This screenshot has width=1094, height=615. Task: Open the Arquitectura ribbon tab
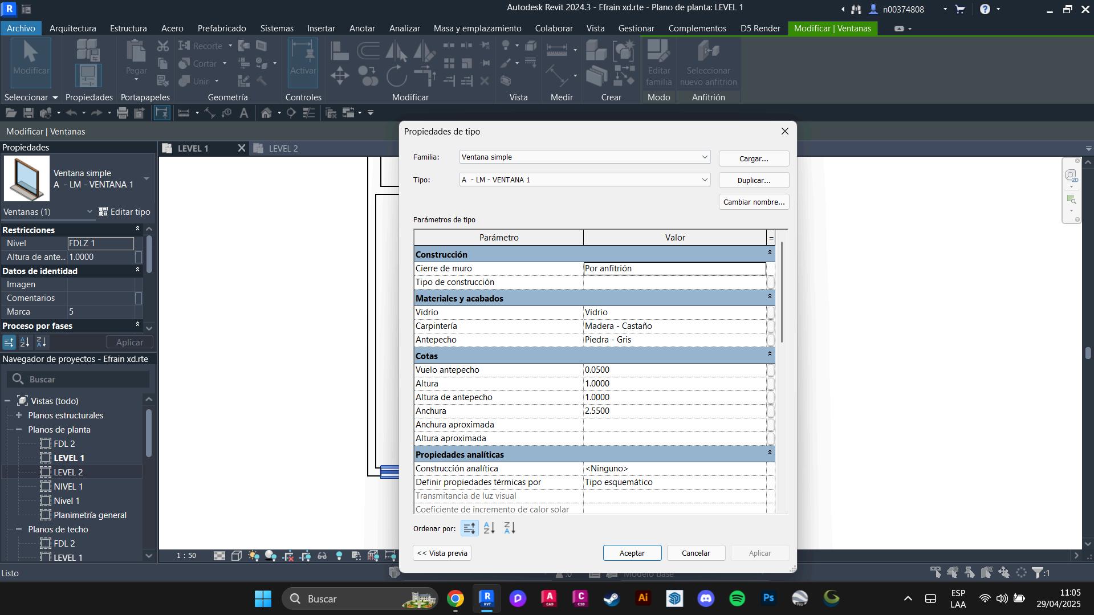tap(72, 28)
